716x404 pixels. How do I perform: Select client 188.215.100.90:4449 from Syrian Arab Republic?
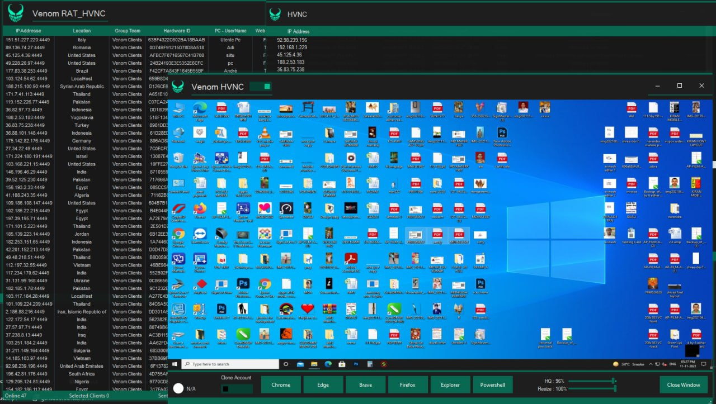point(86,87)
